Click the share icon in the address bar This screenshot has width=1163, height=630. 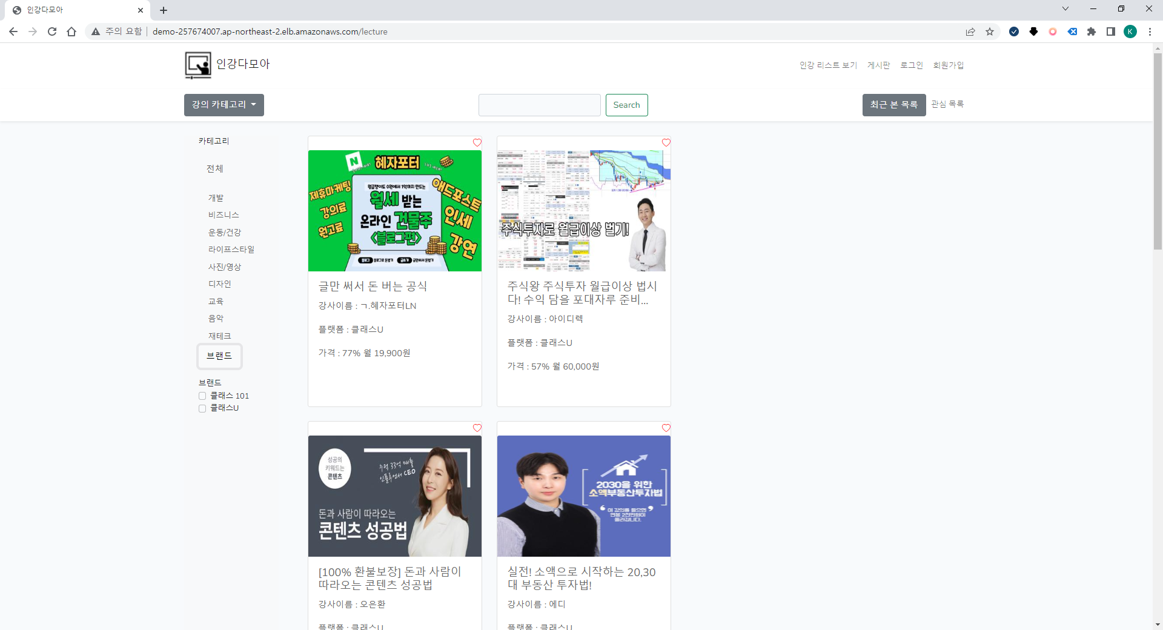pos(970,31)
